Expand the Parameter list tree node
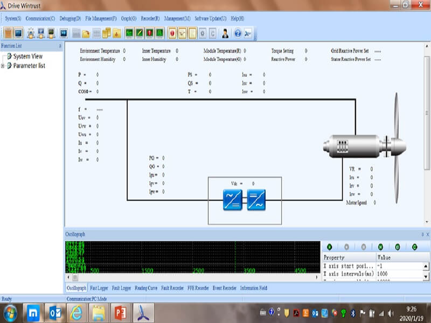Viewport: 431px width, 323px height. click(x=3, y=66)
